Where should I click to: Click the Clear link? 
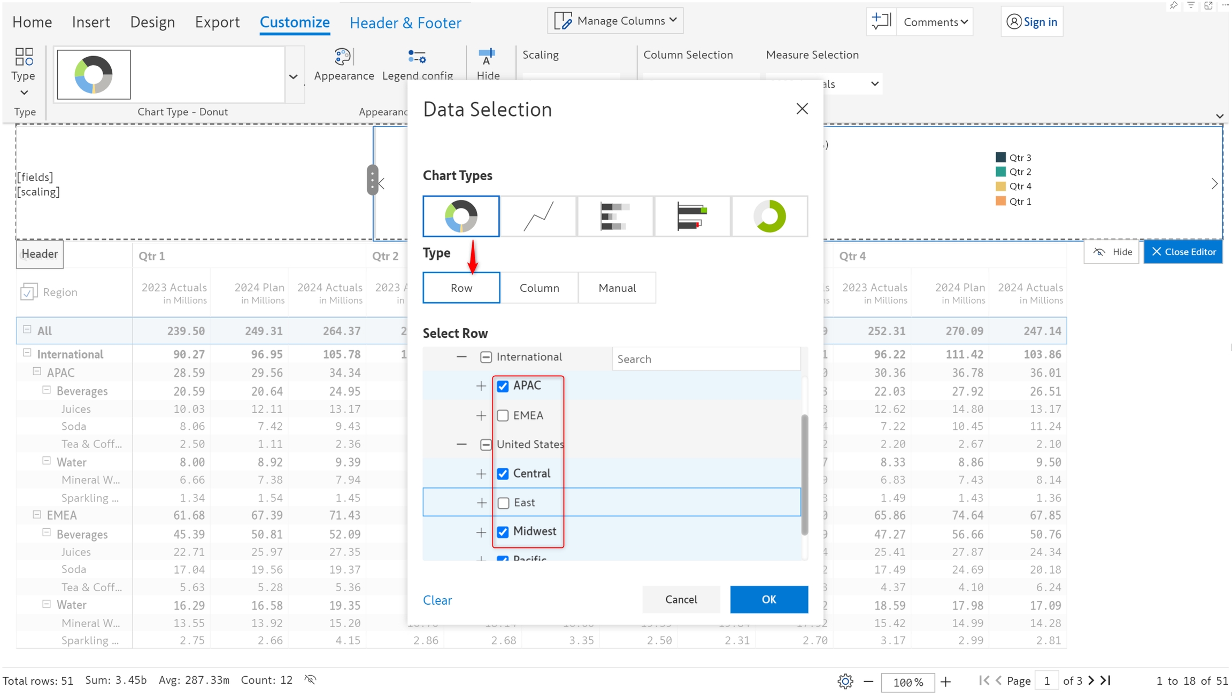[x=437, y=600]
